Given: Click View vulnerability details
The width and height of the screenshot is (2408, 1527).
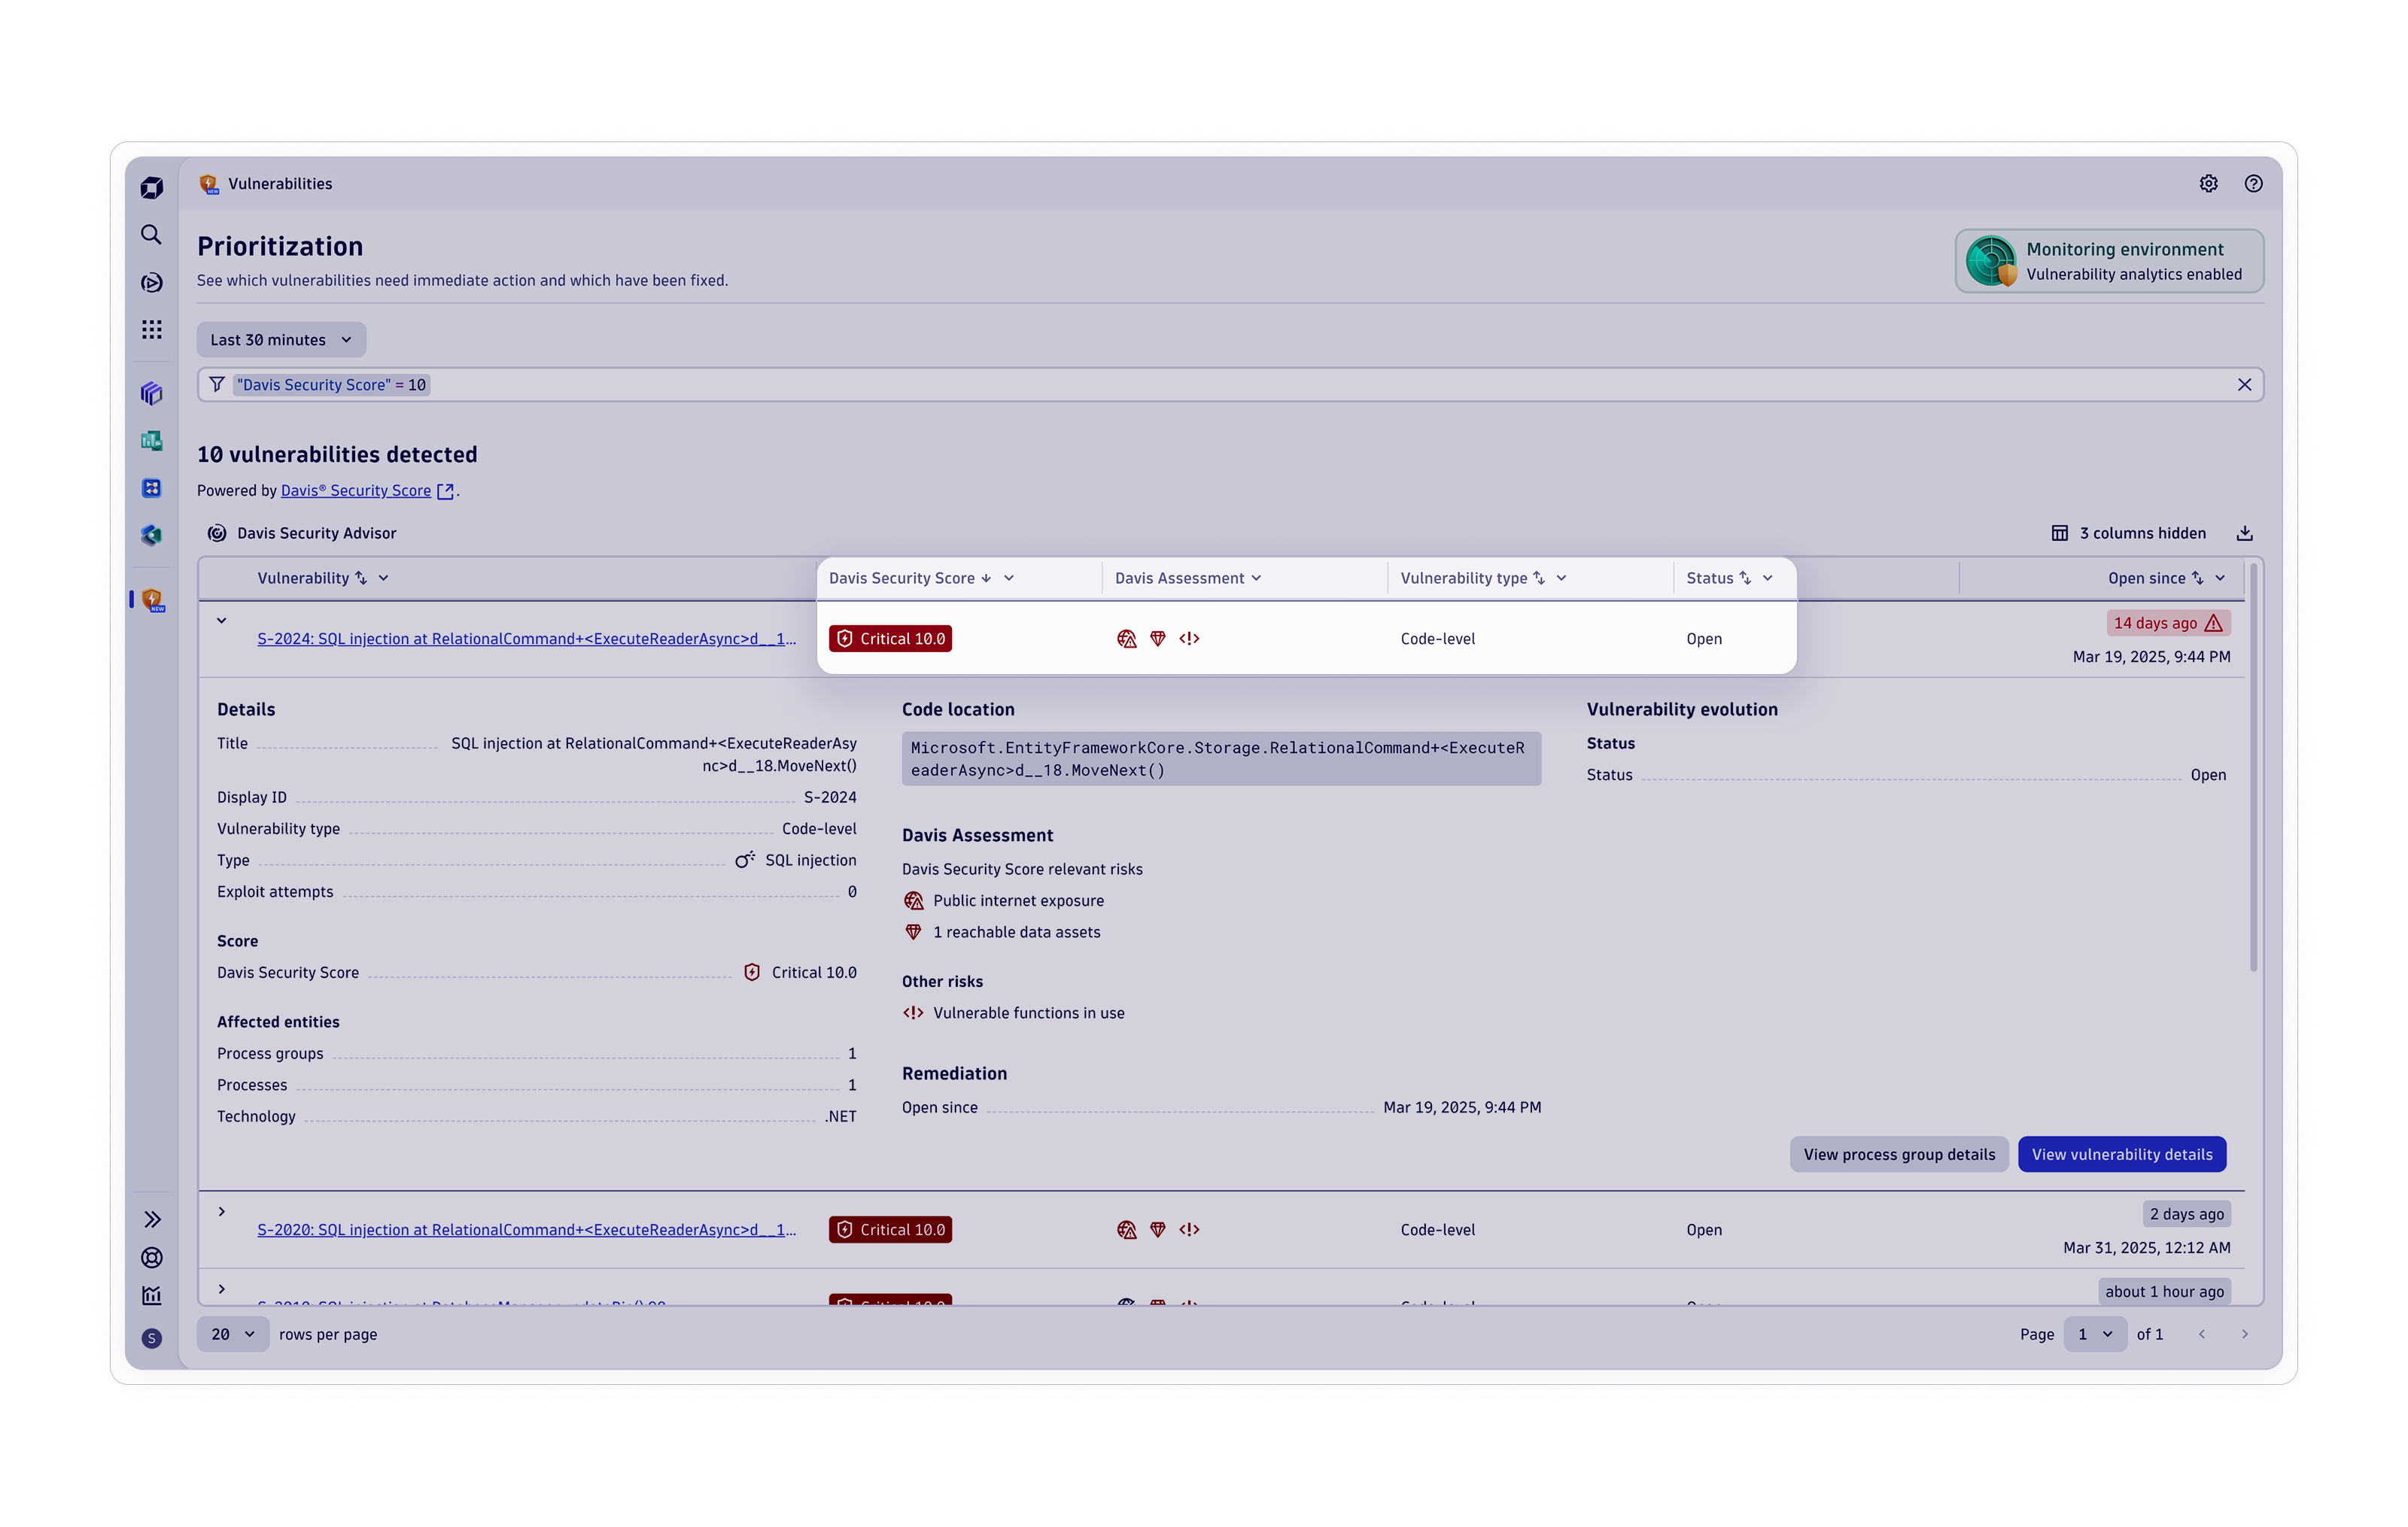Looking at the screenshot, I should click(x=2122, y=1155).
